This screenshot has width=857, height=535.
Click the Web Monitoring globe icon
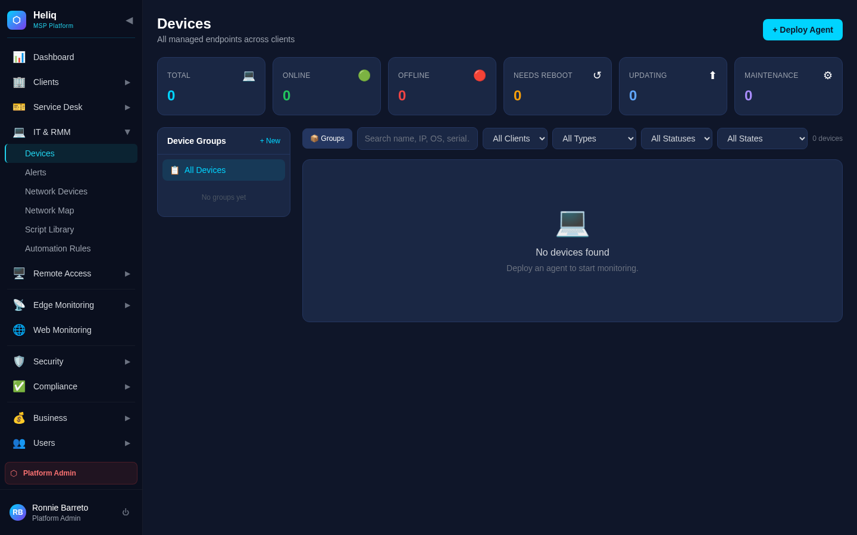(x=19, y=330)
